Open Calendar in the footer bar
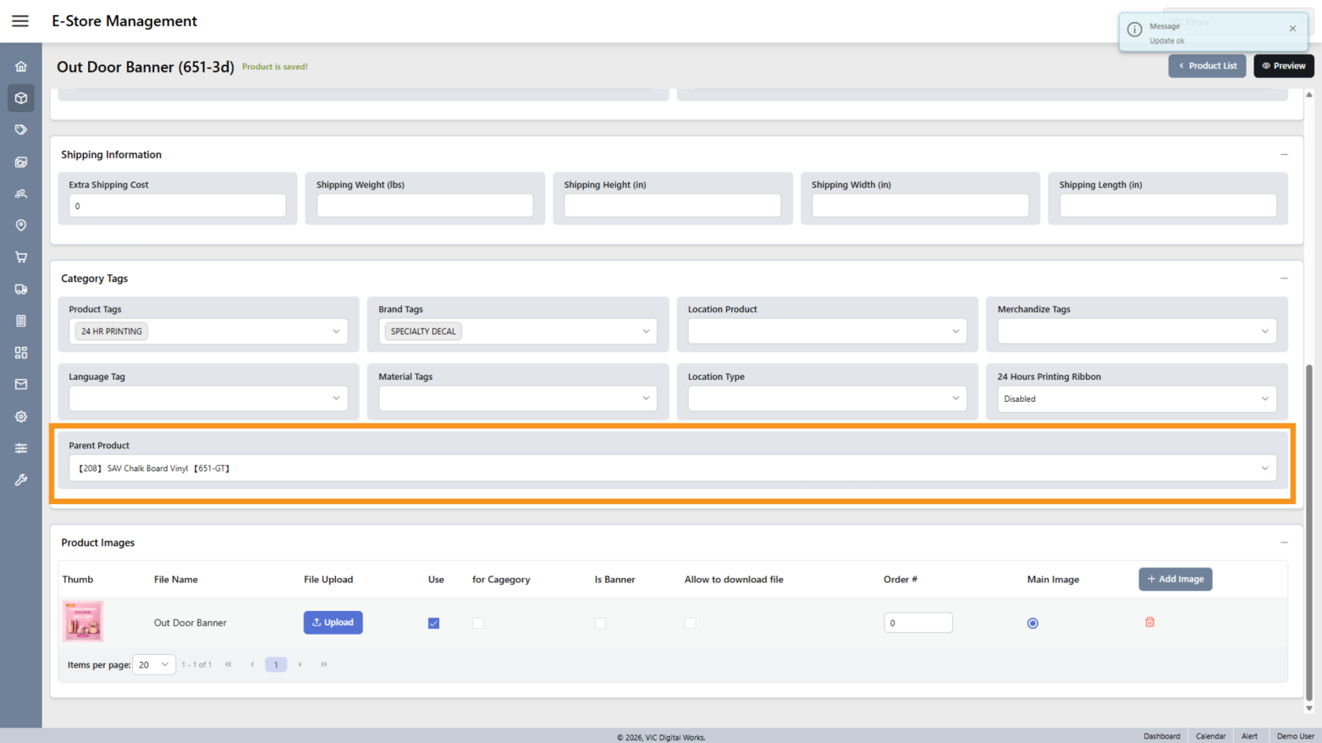The width and height of the screenshot is (1322, 743). tap(1210, 736)
